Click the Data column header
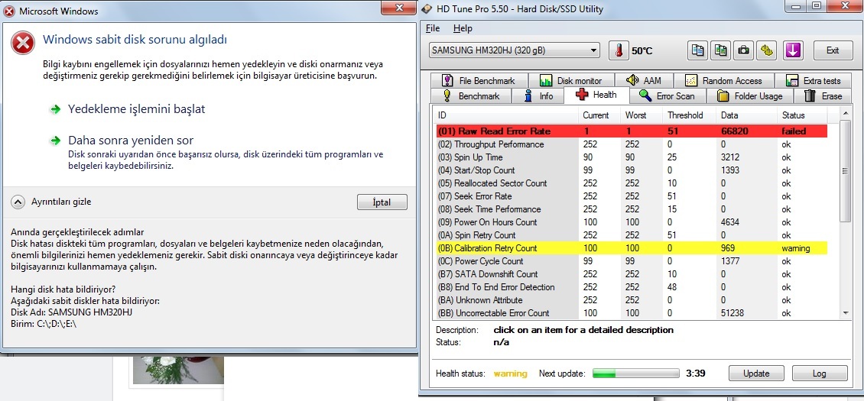Screen dimensions: 864x401 pyautogui.click(x=746, y=115)
